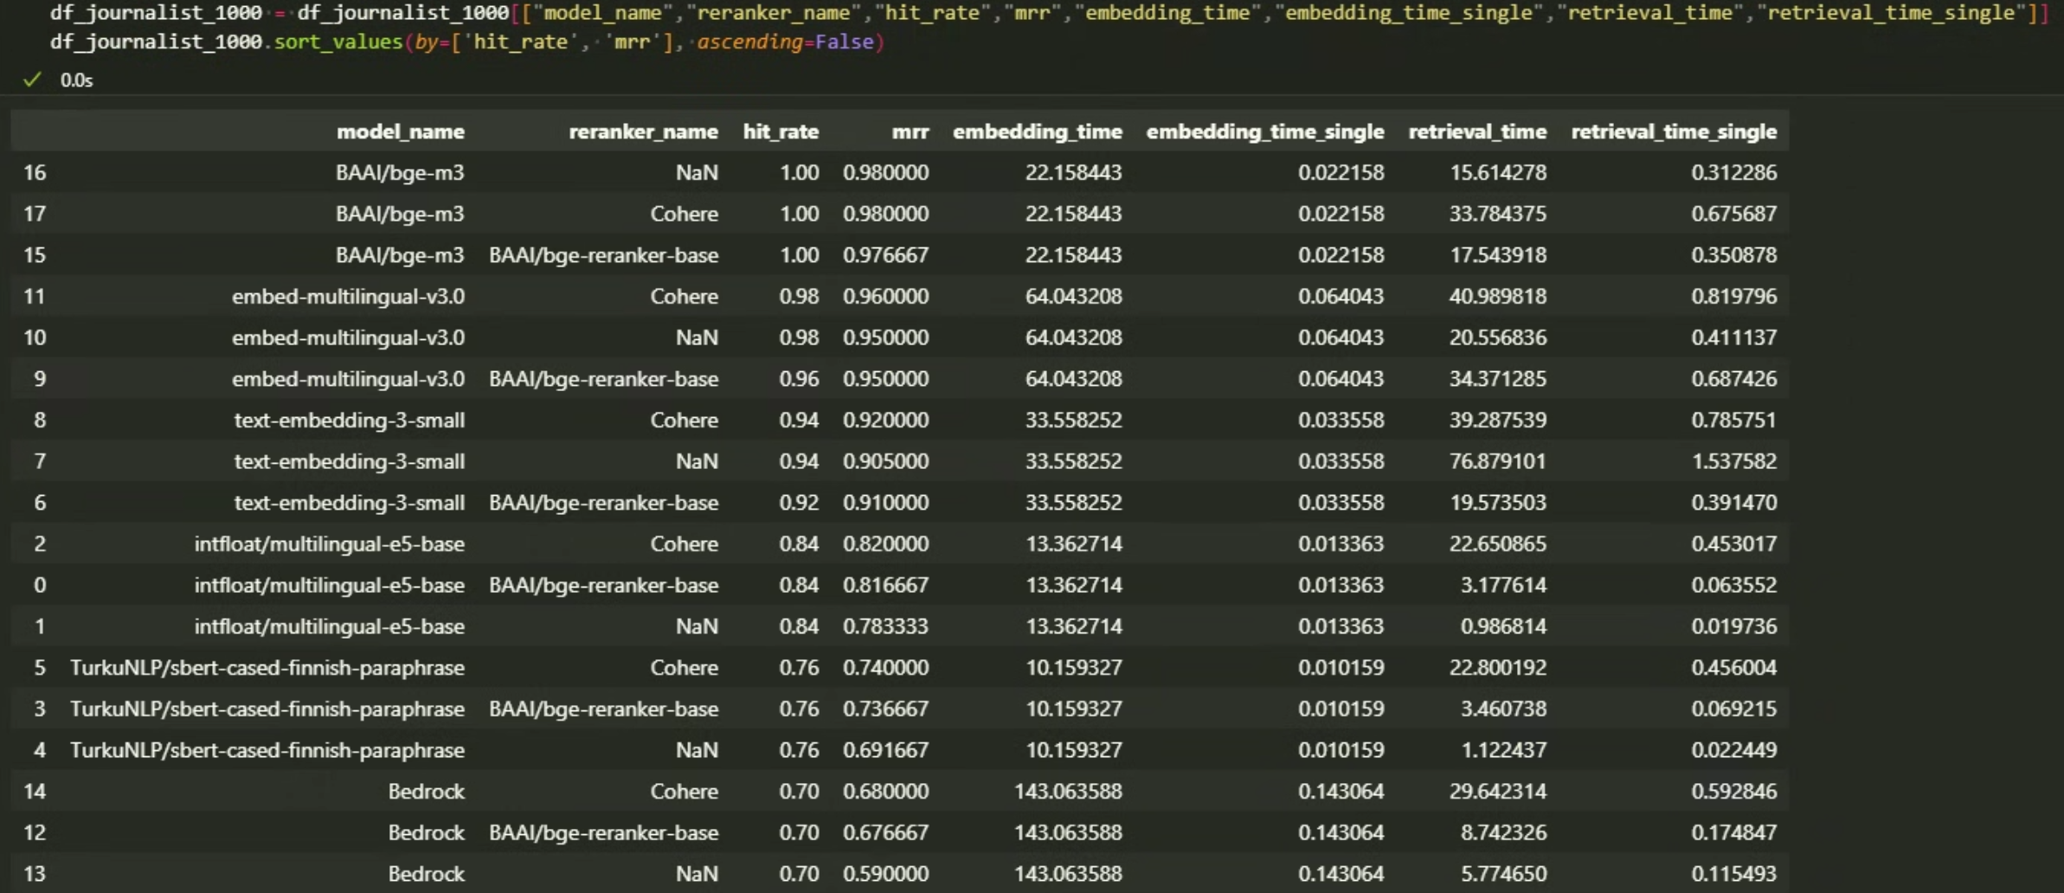
Task: Click "retrieval_time_single" string in code
Action: pyautogui.click(x=1891, y=12)
